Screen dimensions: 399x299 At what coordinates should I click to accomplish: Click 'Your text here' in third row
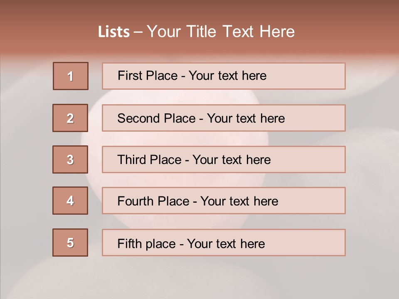[232, 160]
